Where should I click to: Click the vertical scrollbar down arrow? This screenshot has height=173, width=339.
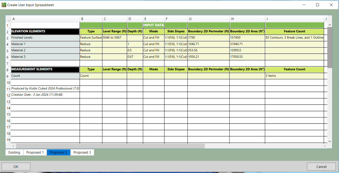click(330, 141)
